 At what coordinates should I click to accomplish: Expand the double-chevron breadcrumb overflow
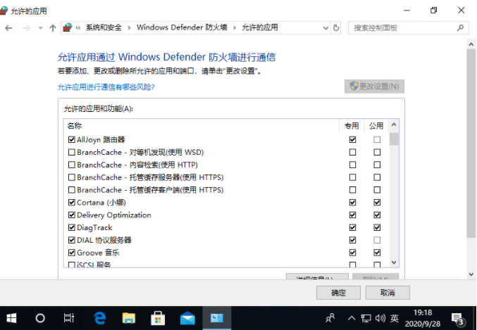(x=78, y=28)
